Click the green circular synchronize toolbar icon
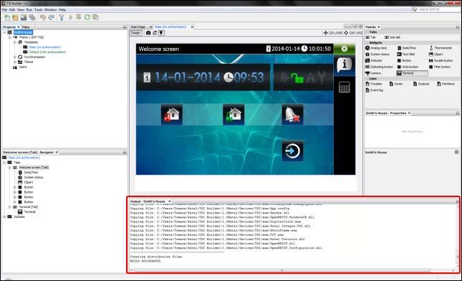Viewport: 462px width, 281px height. pyautogui.click(x=87, y=17)
